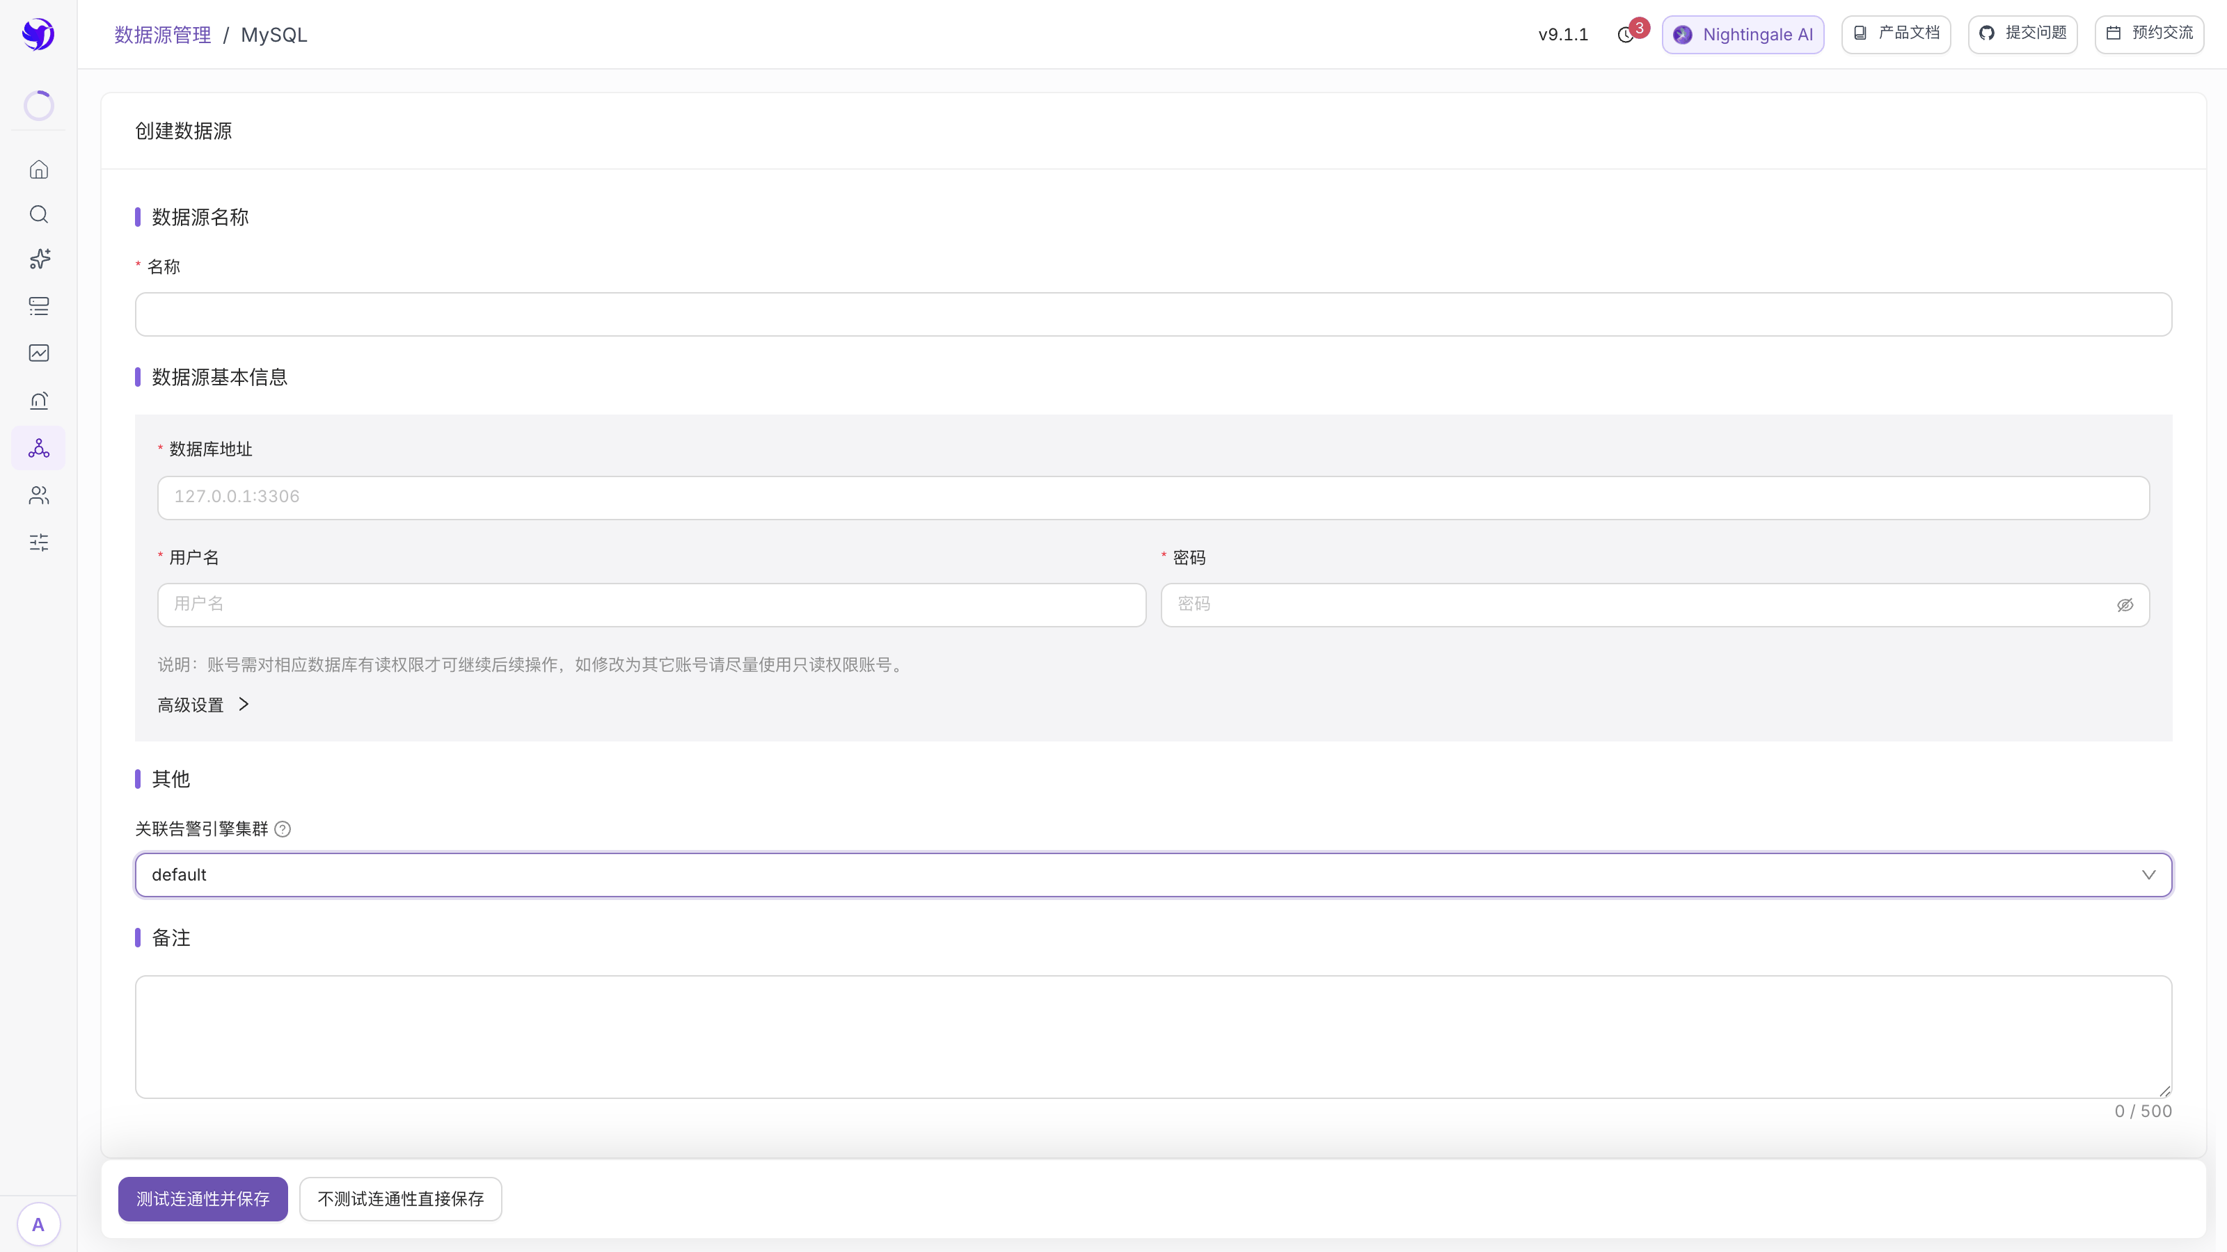Expand 高级设置 section
Image resolution: width=2227 pixels, height=1252 pixels.
[203, 705]
